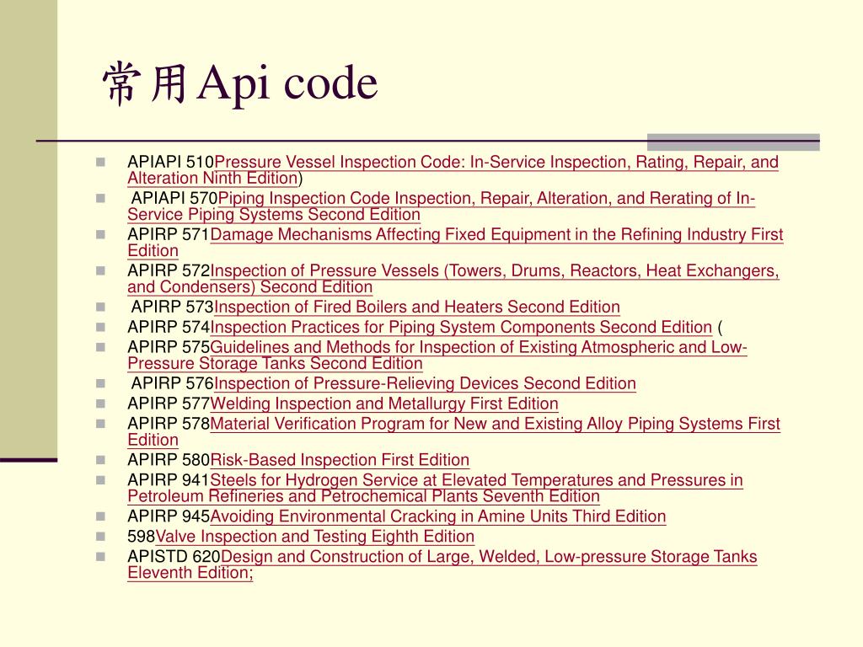Click the text 'APIRP 577'
863x647 pixels.
(169, 404)
